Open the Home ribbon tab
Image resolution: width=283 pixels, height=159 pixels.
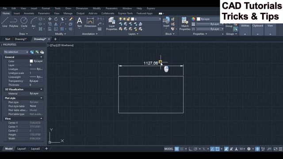[x=6, y=13]
